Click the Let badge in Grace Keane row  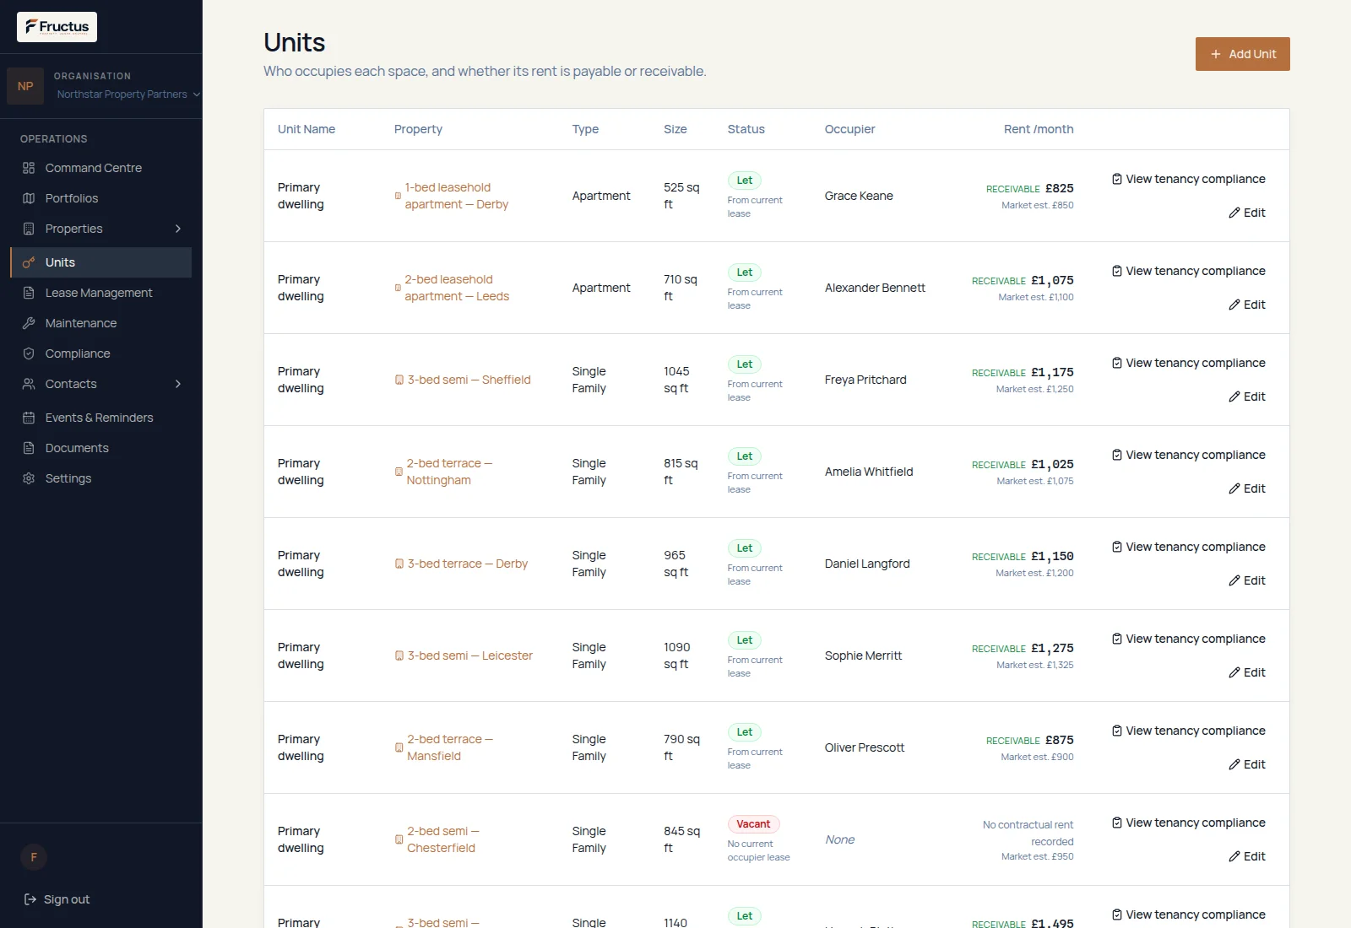745,181
